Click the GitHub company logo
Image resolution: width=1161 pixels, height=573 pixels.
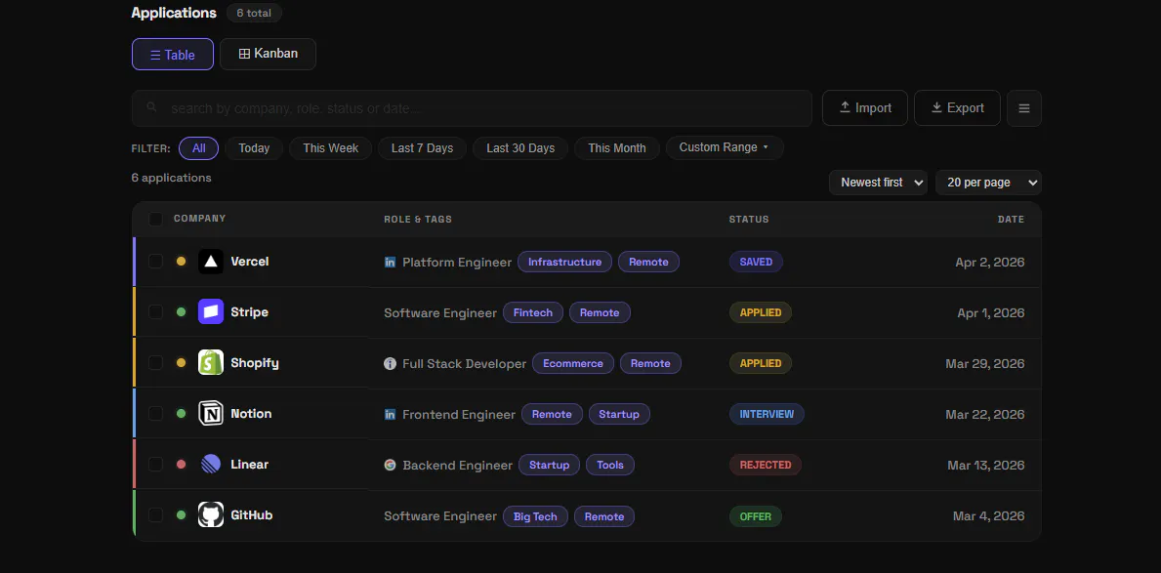coord(211,514)
